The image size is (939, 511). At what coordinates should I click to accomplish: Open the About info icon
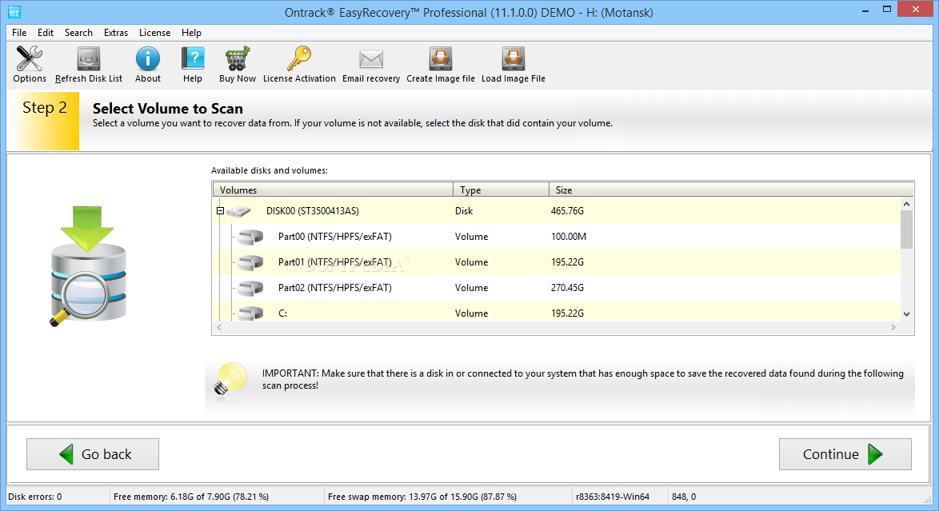(x=147, y=58)
